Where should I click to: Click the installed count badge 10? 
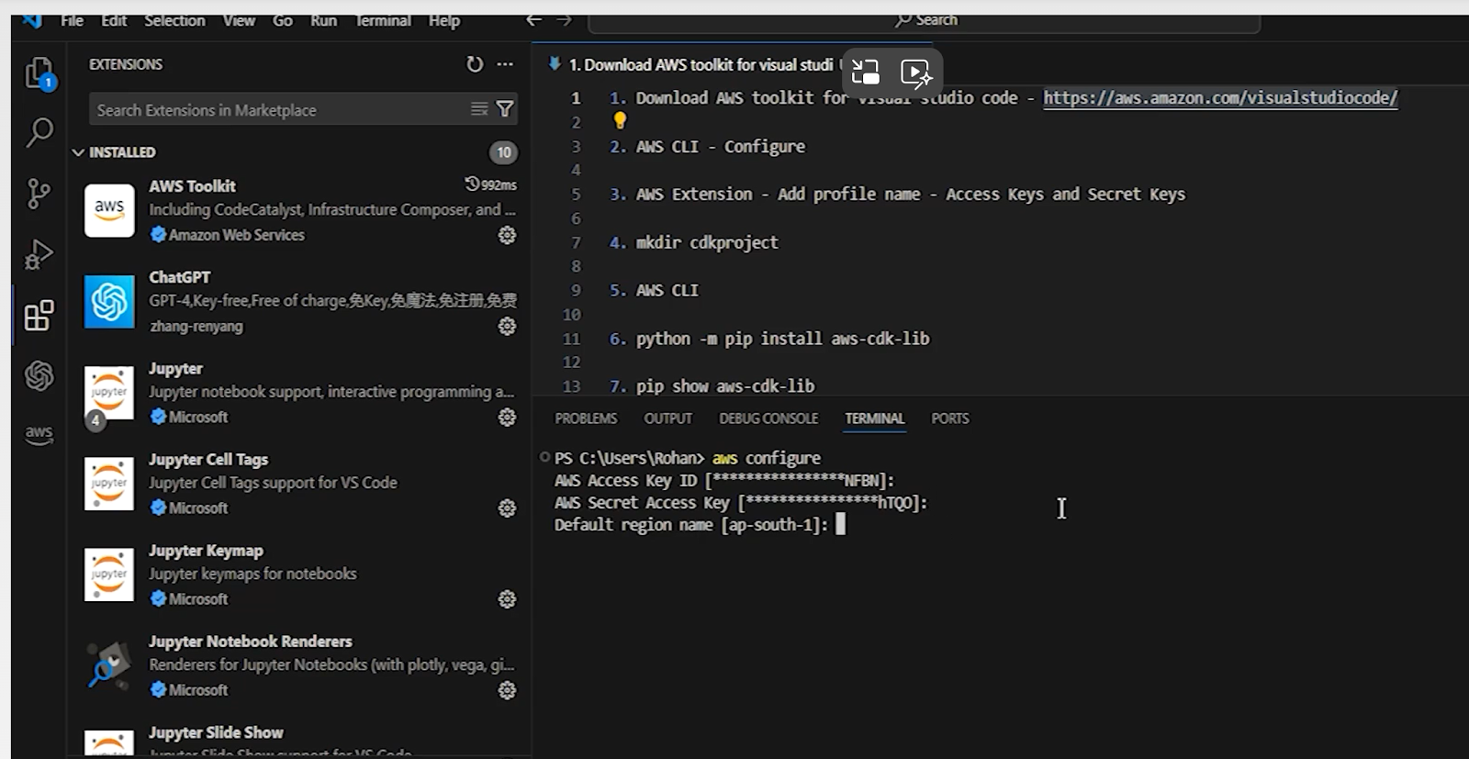coord(503,152)
